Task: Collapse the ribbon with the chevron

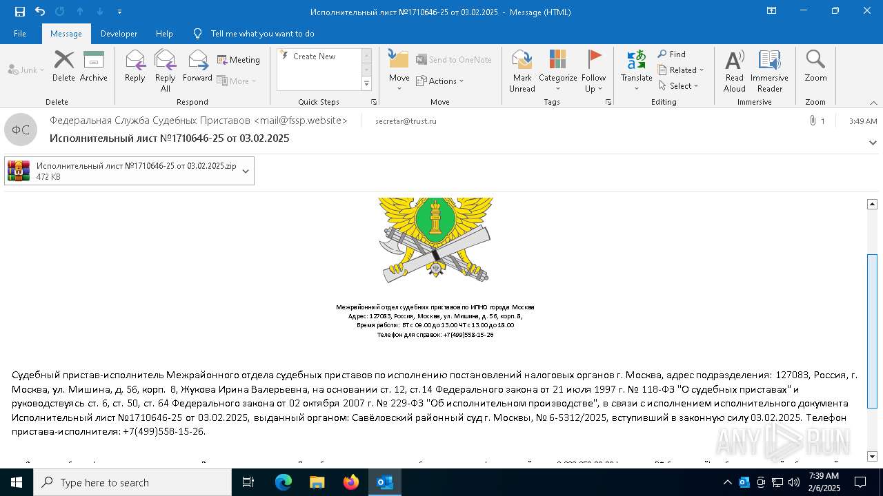Action: point(873,102)
